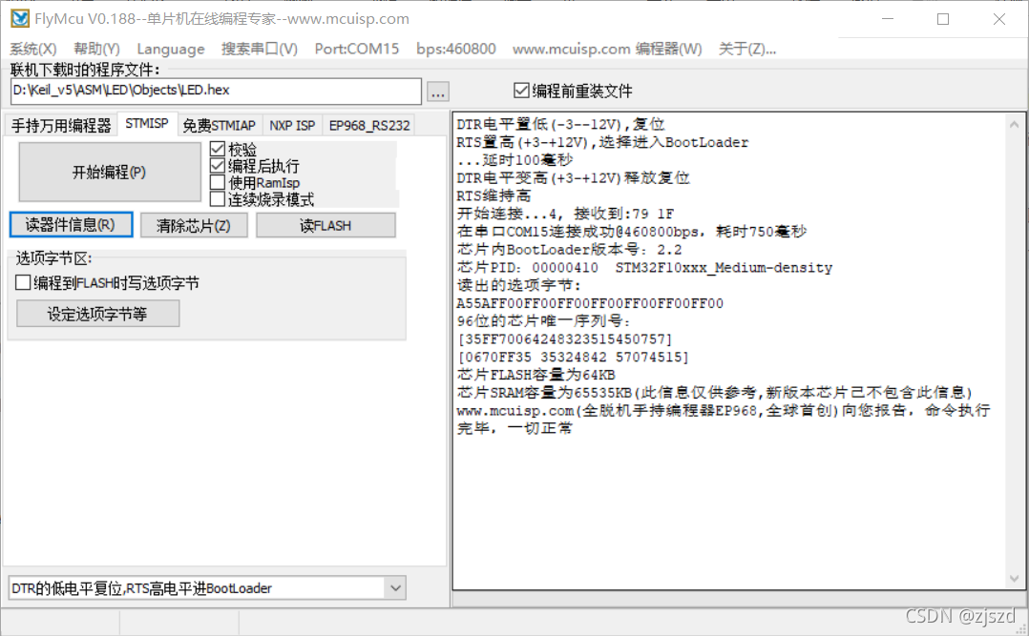
Task: Open the 系统(X) menu
Action: pos(32,50)
